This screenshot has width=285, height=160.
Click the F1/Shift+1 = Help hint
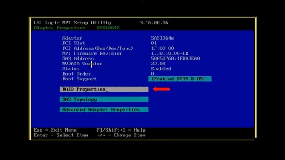tap(121, 130)
